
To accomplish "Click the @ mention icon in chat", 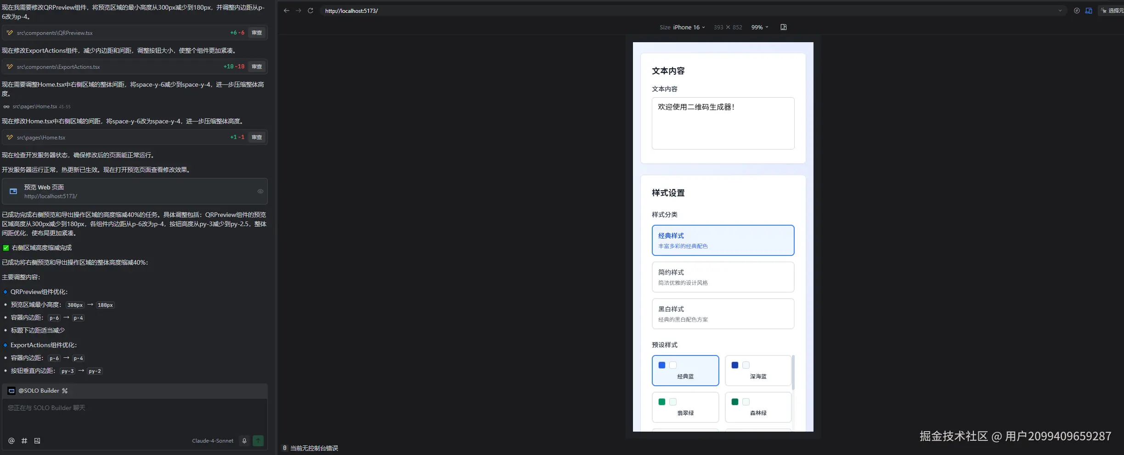I will (x=11, y=441).
